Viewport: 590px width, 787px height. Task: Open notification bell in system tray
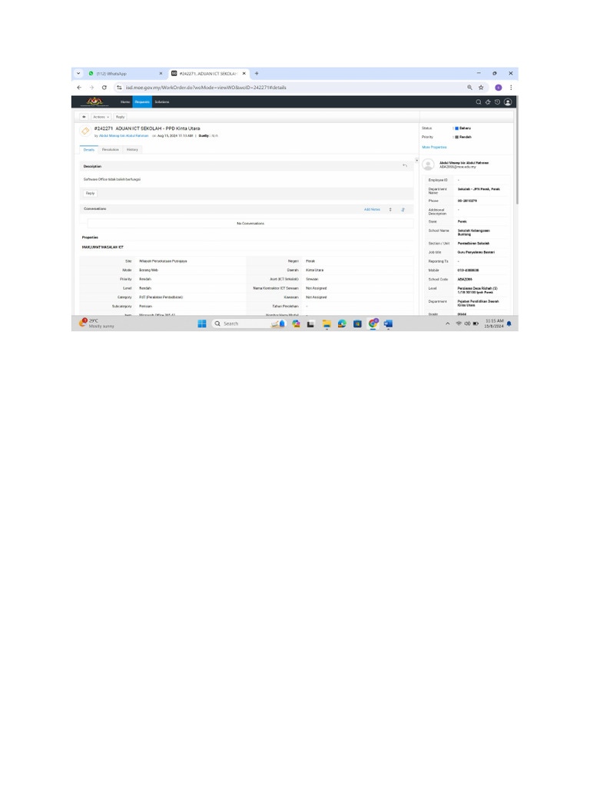point(509,324)
